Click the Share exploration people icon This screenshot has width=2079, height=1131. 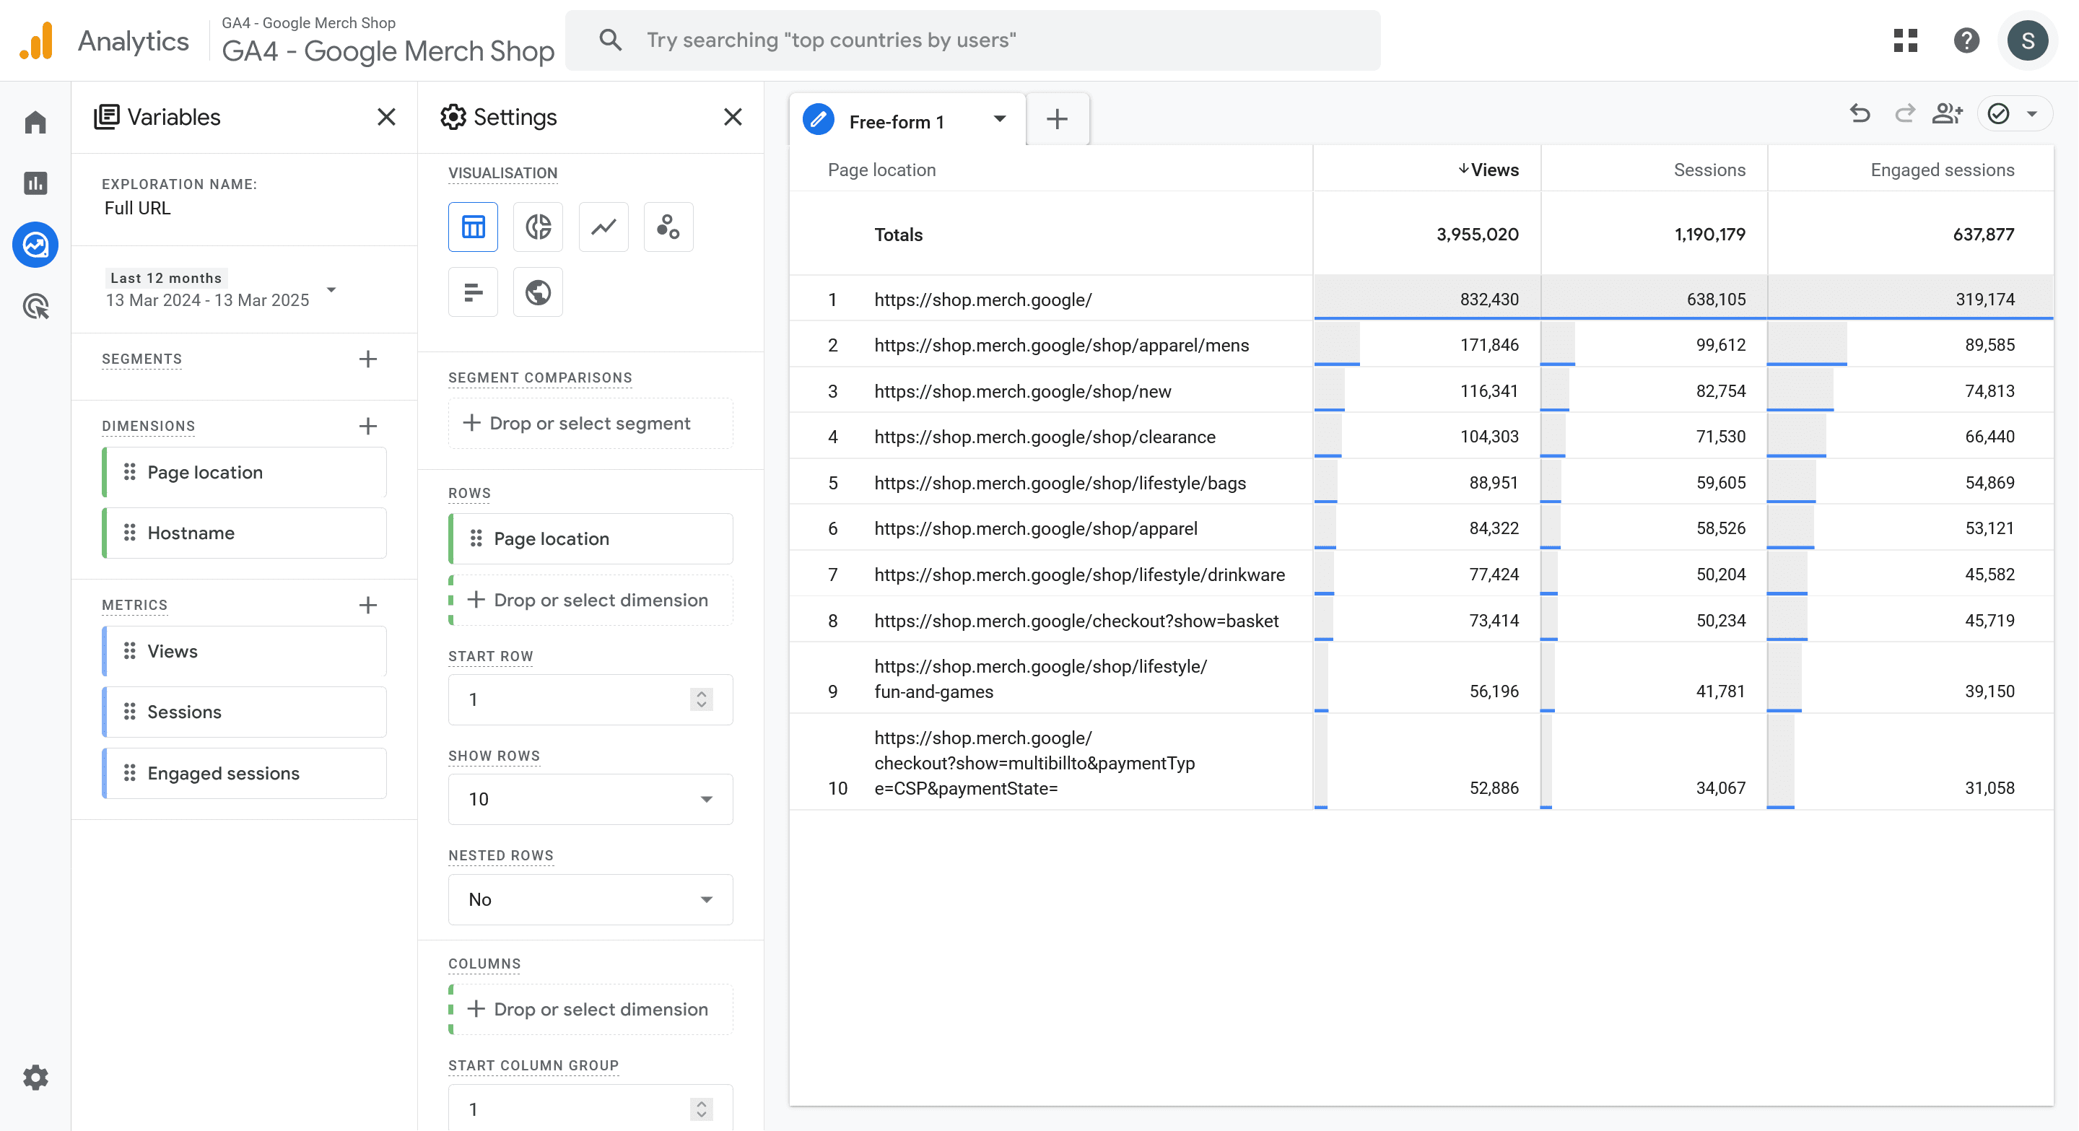[1948, 114]
